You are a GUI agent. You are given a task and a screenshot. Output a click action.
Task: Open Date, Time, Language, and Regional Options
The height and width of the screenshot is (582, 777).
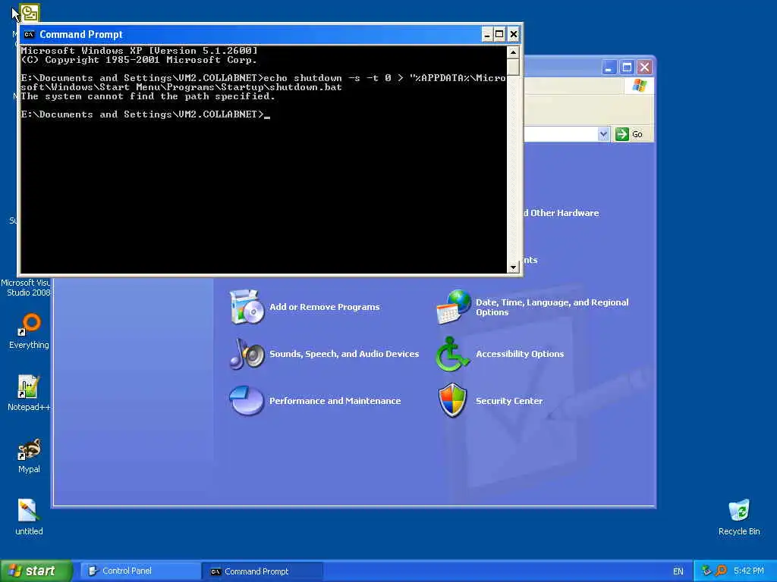[x=552, y=307]
